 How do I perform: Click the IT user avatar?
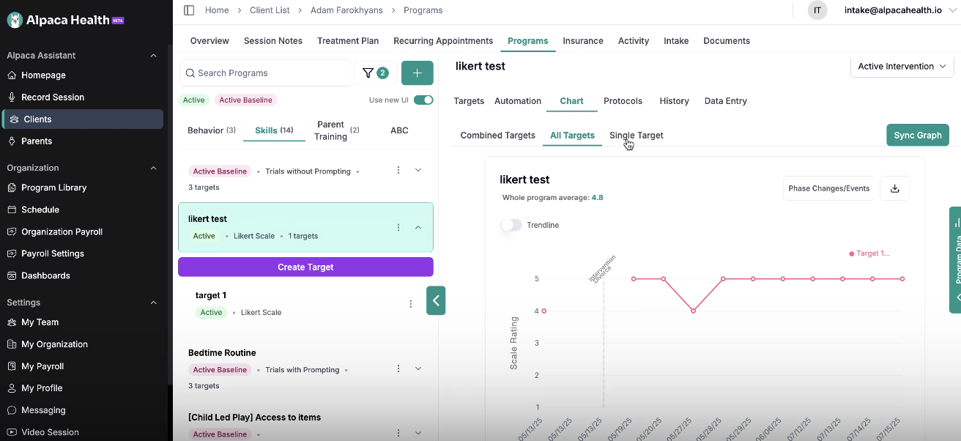[x=817, y=10]
